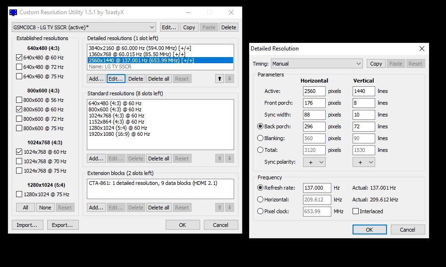
Task: Click the move-down arrow for detailed resolutions
Action: tap(229, 79)
